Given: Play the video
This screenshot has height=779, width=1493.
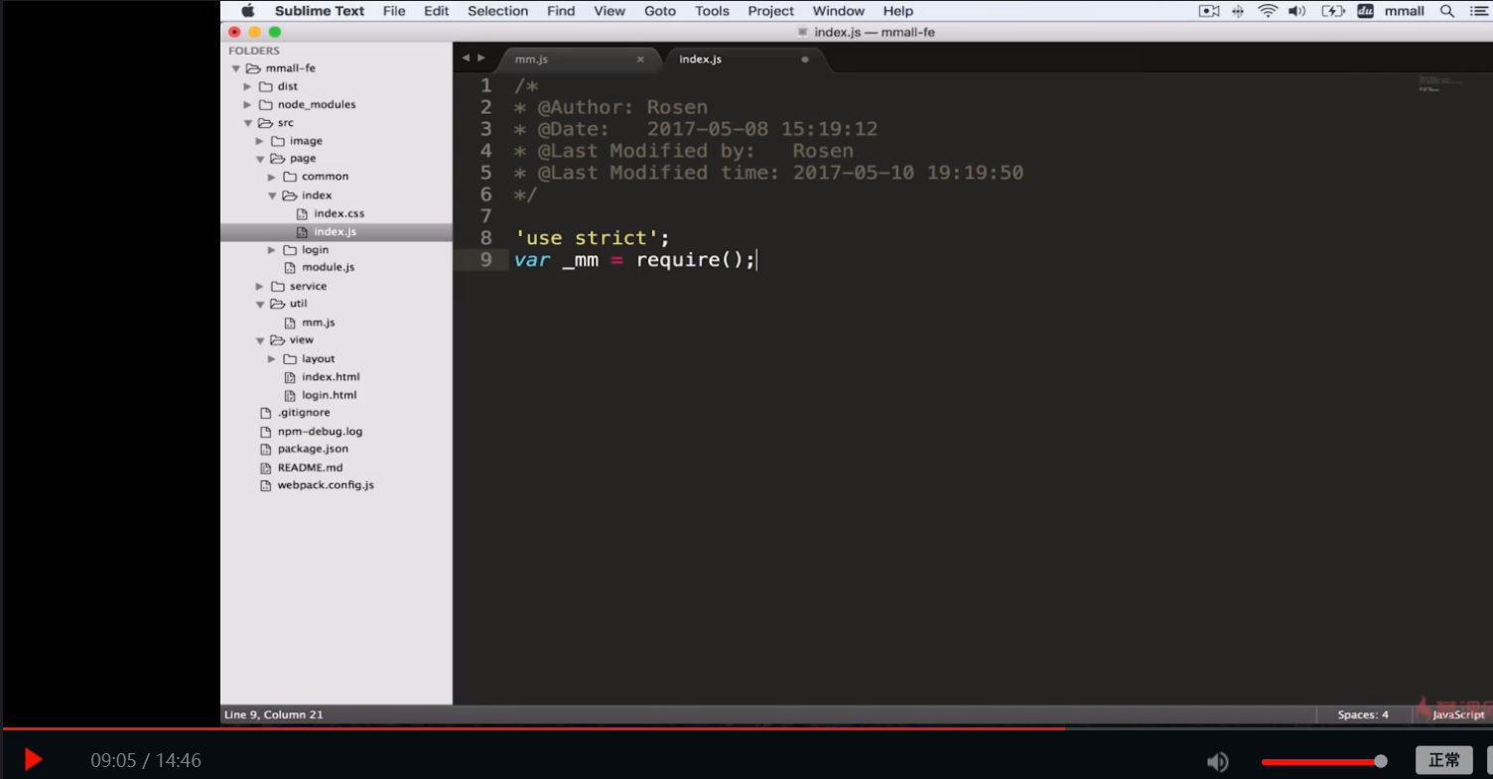Looking at the screenshot, I should [x=33, y=760].
